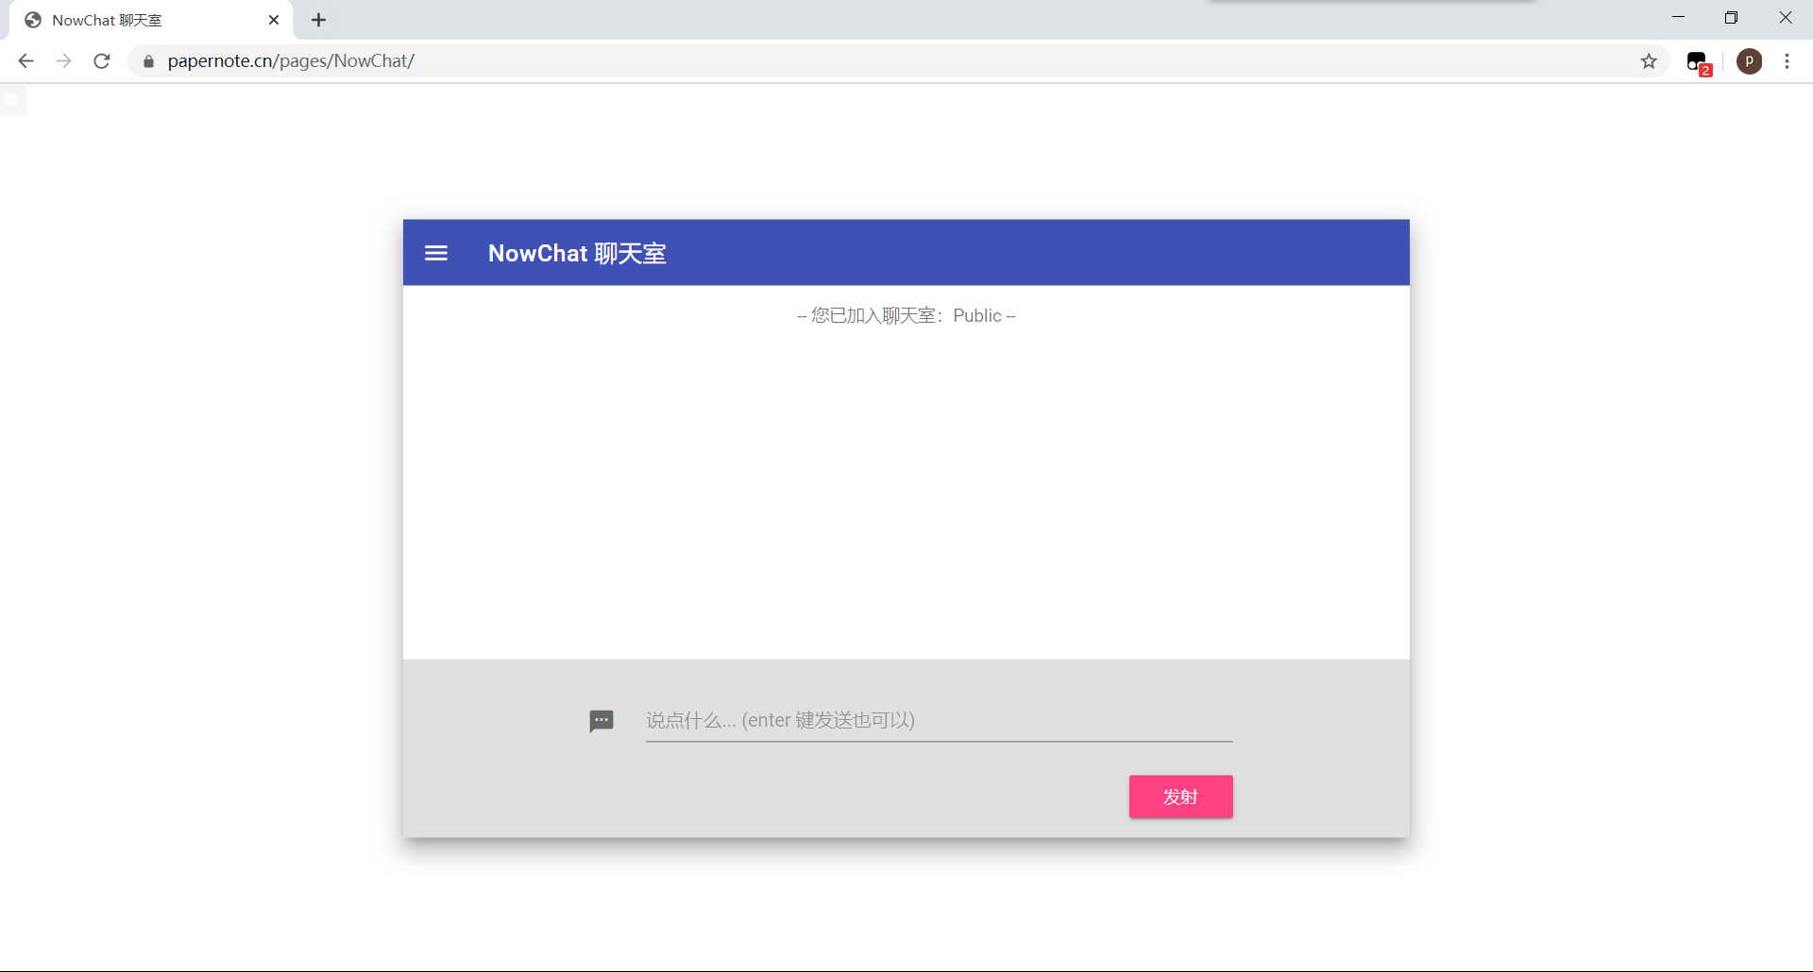Screen dimensions: 1813x972
Task: Open Chrome's three-dot menu
Action: coord(1787,61)
